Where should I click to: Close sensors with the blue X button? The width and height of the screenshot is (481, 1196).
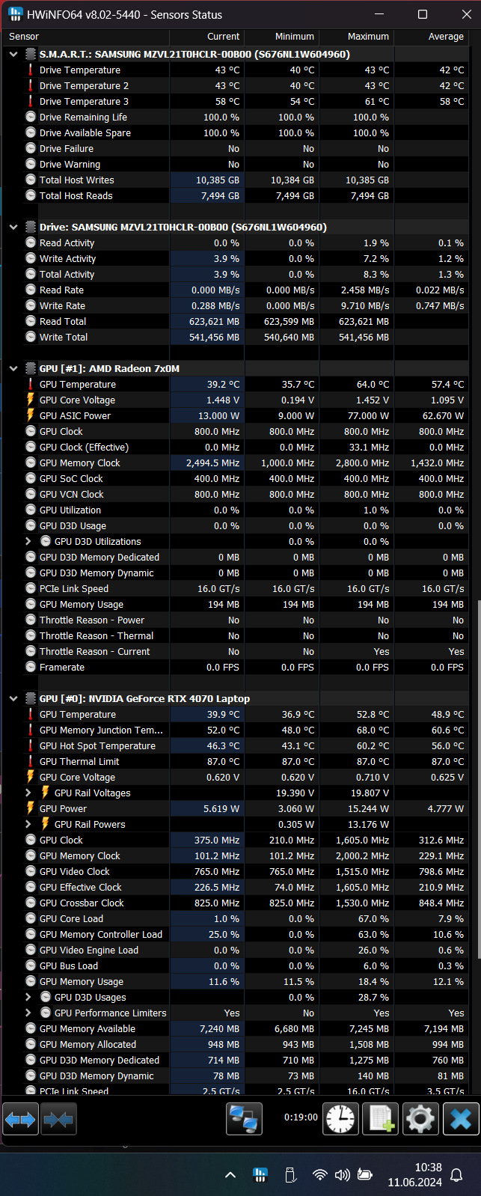(461, 1120)
